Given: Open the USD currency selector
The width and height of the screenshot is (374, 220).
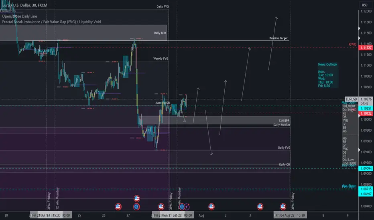Looking at the screenshot, I should [364, 5].
